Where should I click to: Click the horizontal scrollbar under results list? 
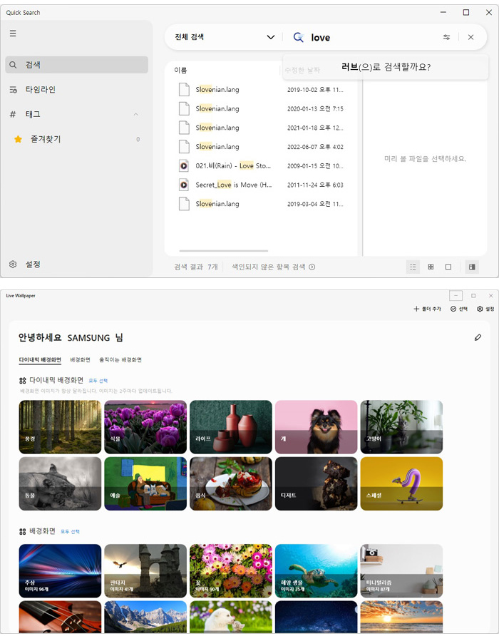pyautogui.click(x=224, y=251)
